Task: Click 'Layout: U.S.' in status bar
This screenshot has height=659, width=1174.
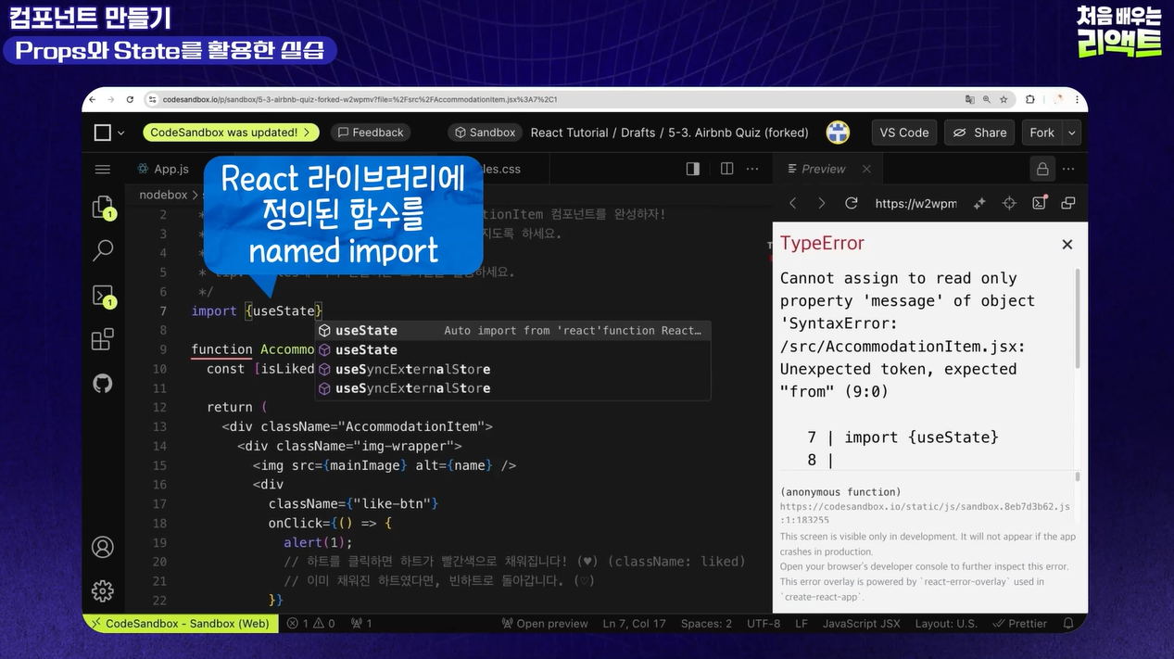Action: tap(946, 624)
